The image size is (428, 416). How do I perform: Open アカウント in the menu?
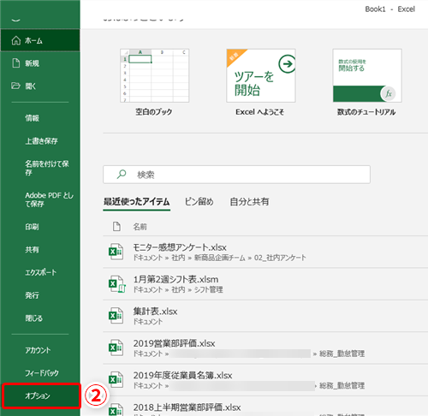click(x=38, y=350)
